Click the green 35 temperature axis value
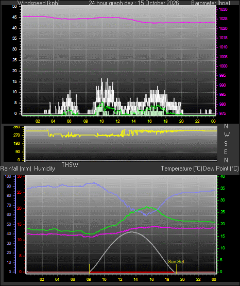Viewport: 240px width, 286px height. click(x=222, y=189)
